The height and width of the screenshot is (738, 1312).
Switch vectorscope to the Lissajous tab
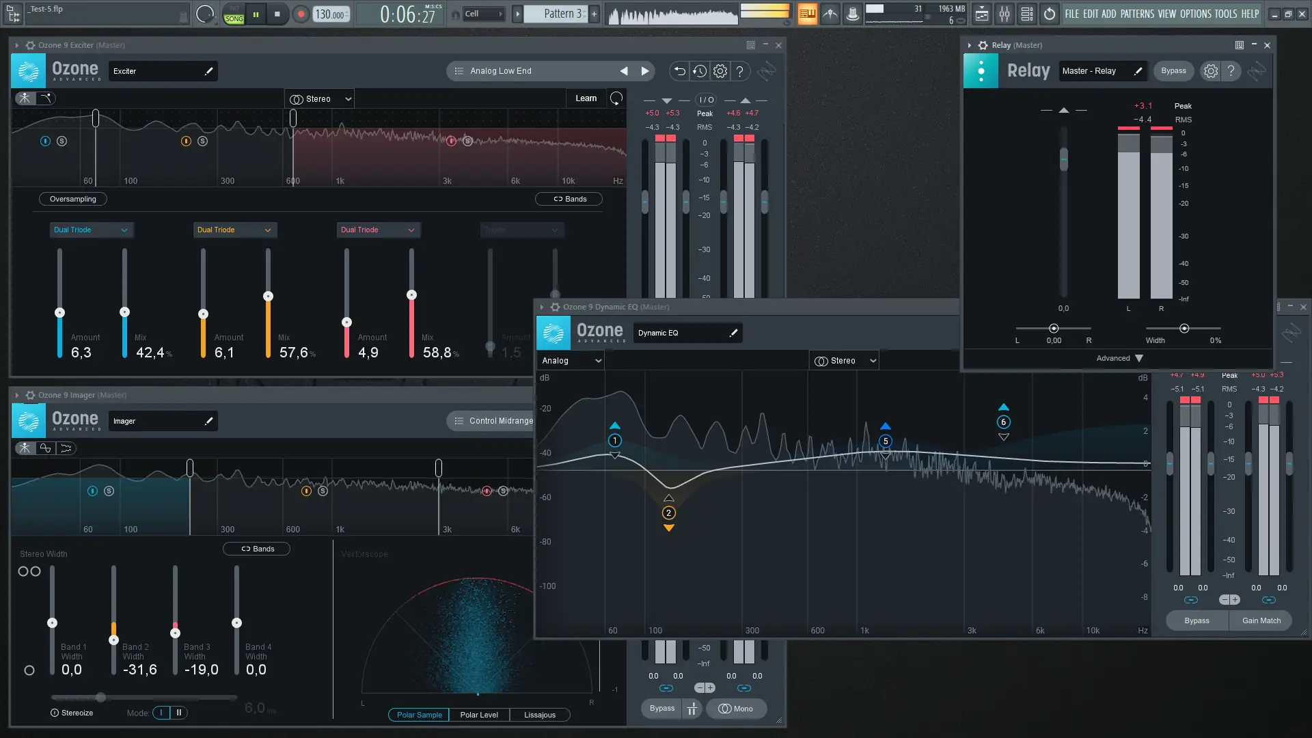pos(539,715)
